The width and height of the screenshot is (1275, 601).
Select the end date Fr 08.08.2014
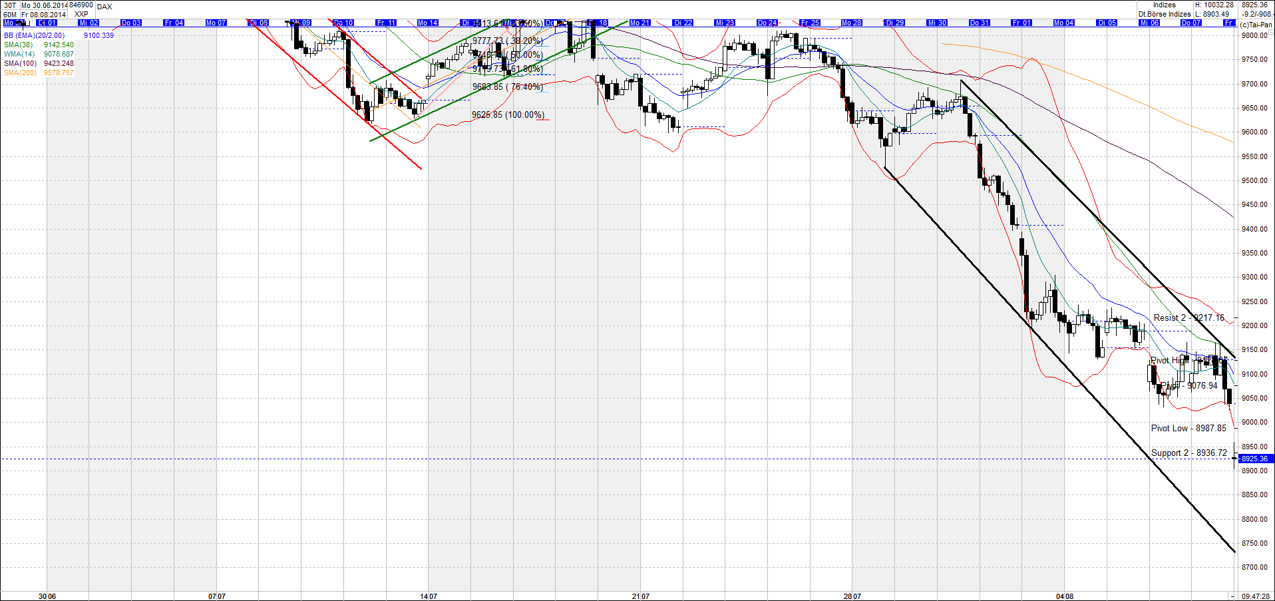click(44, 15)
